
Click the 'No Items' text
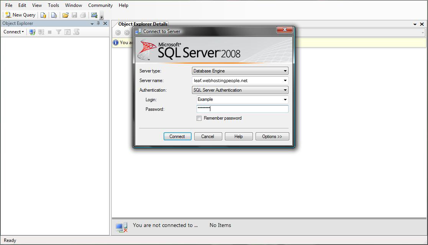220,225
